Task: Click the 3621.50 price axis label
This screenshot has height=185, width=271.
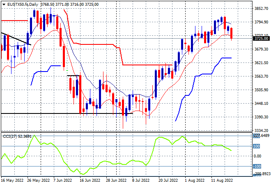Action: (x=261, y=62)
